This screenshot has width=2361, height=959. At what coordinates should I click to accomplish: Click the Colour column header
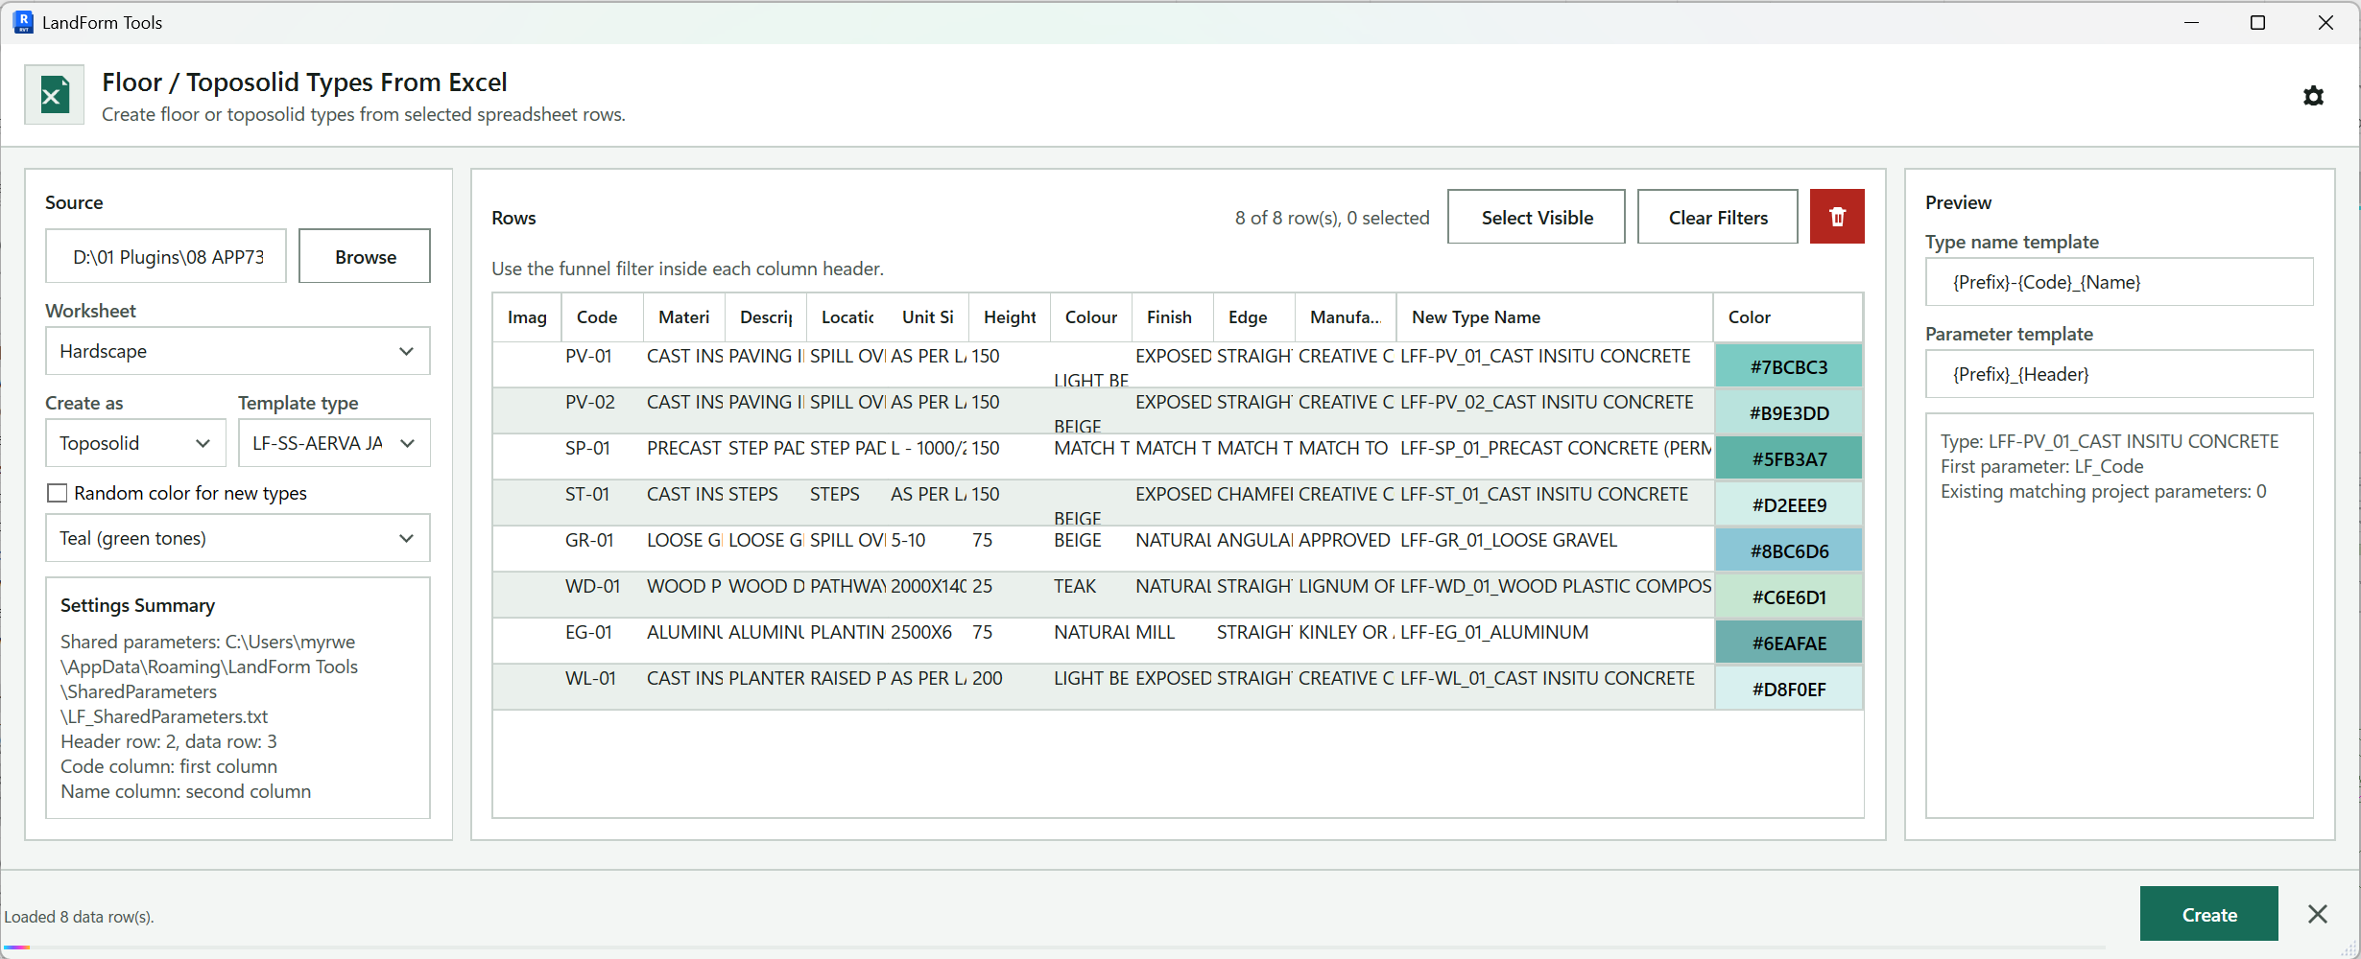click(1091, 317)
